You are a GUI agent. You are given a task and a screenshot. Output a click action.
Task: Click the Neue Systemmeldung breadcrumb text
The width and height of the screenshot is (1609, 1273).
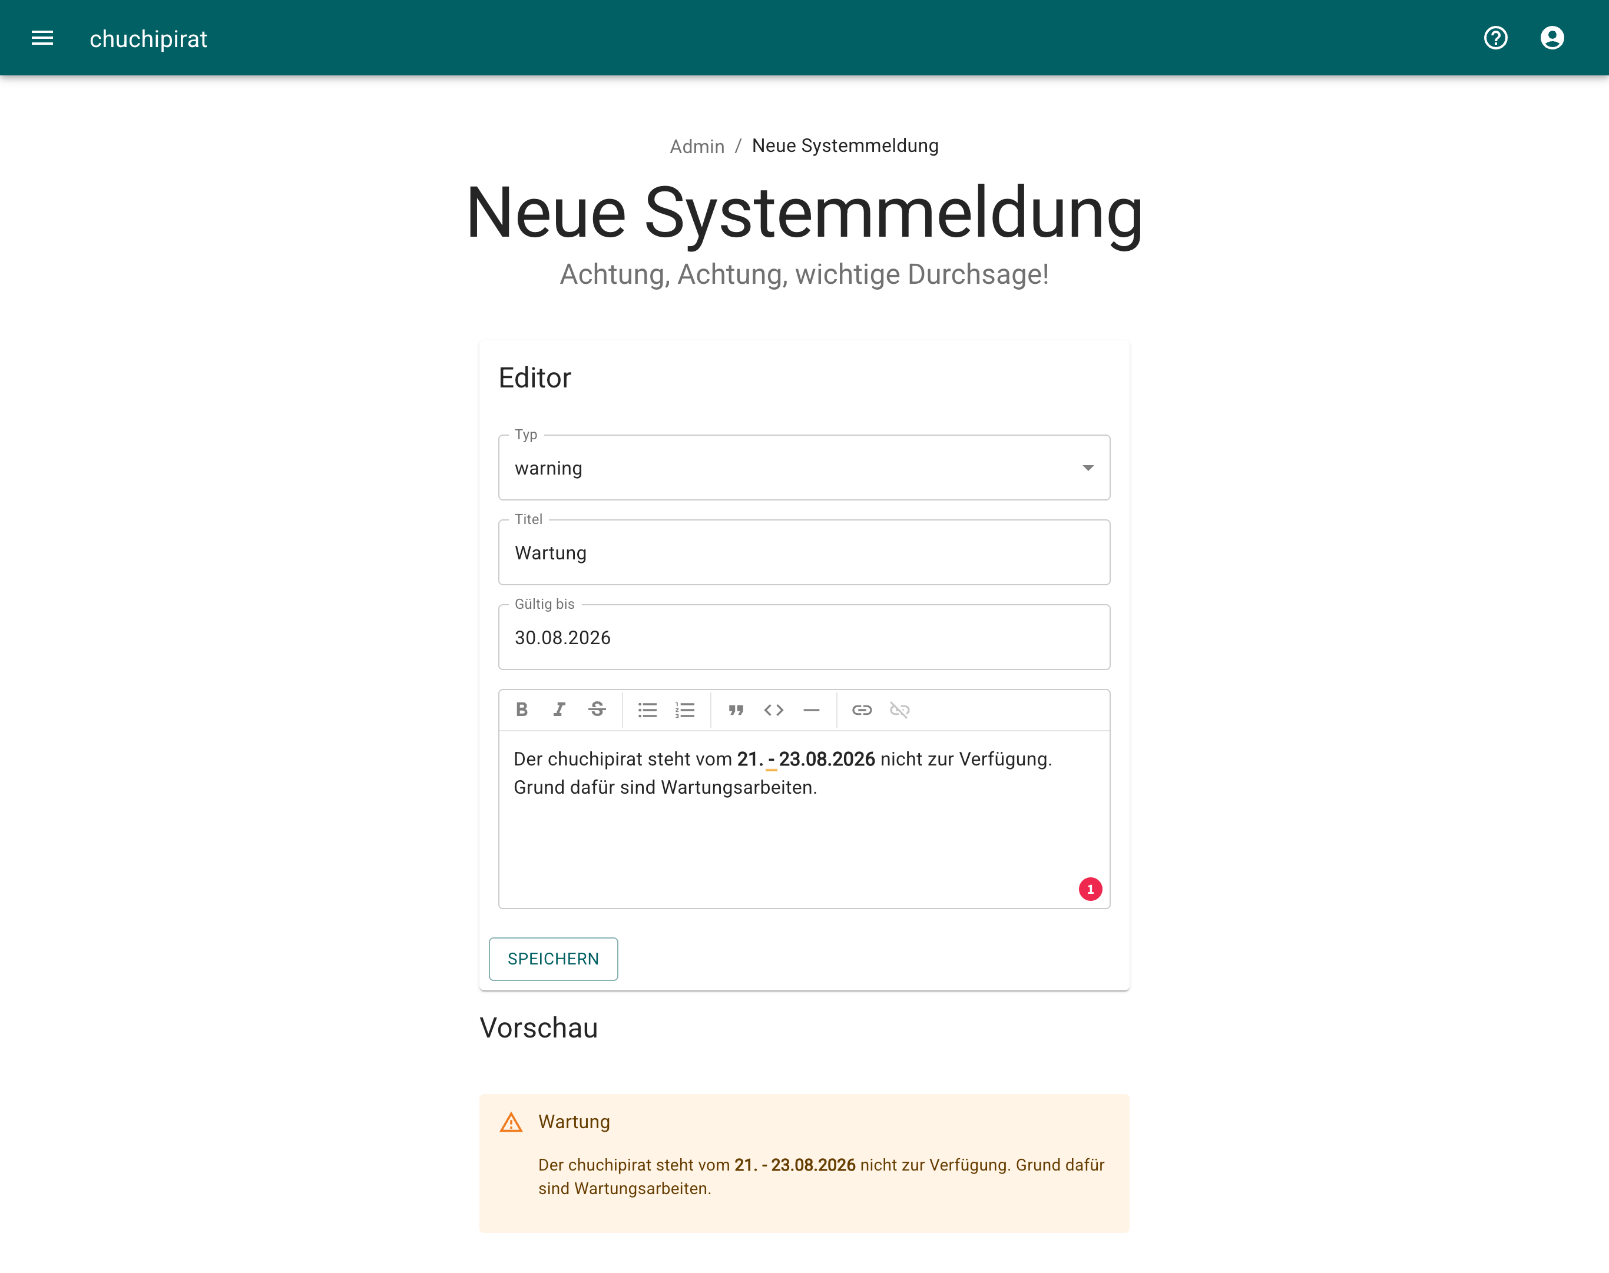[x=845, y=146]
